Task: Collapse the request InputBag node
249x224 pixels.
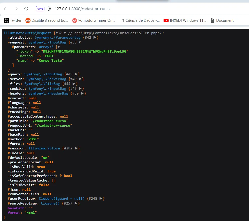Action: [80, 42]
